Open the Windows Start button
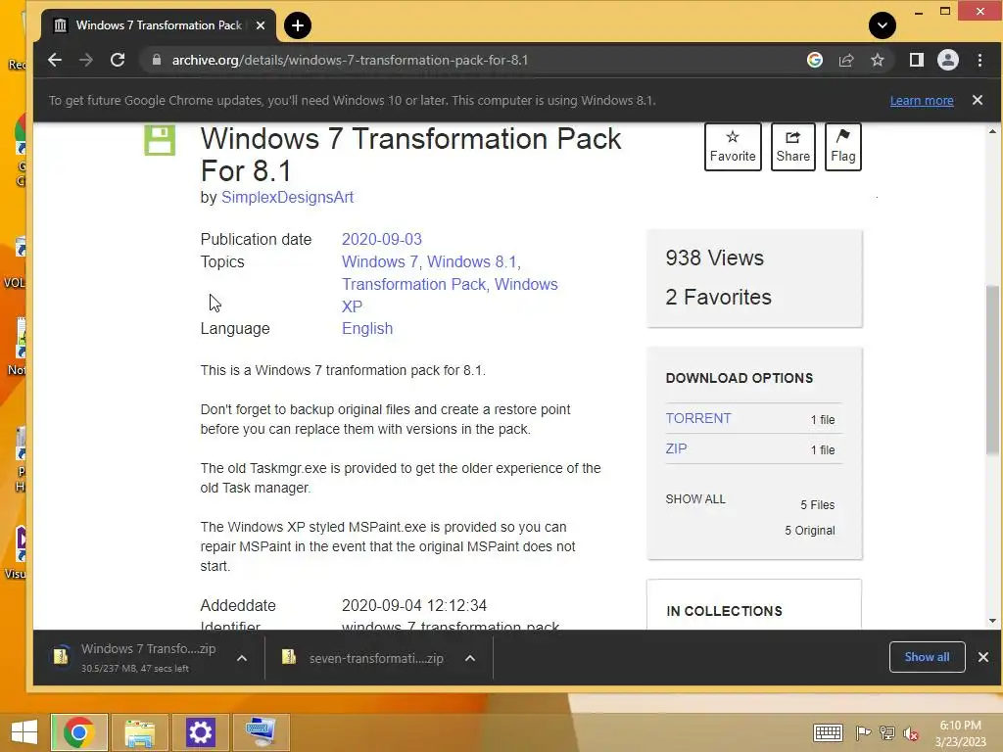Viewport: 1003px width, 752px height. [x=24, y=732]
